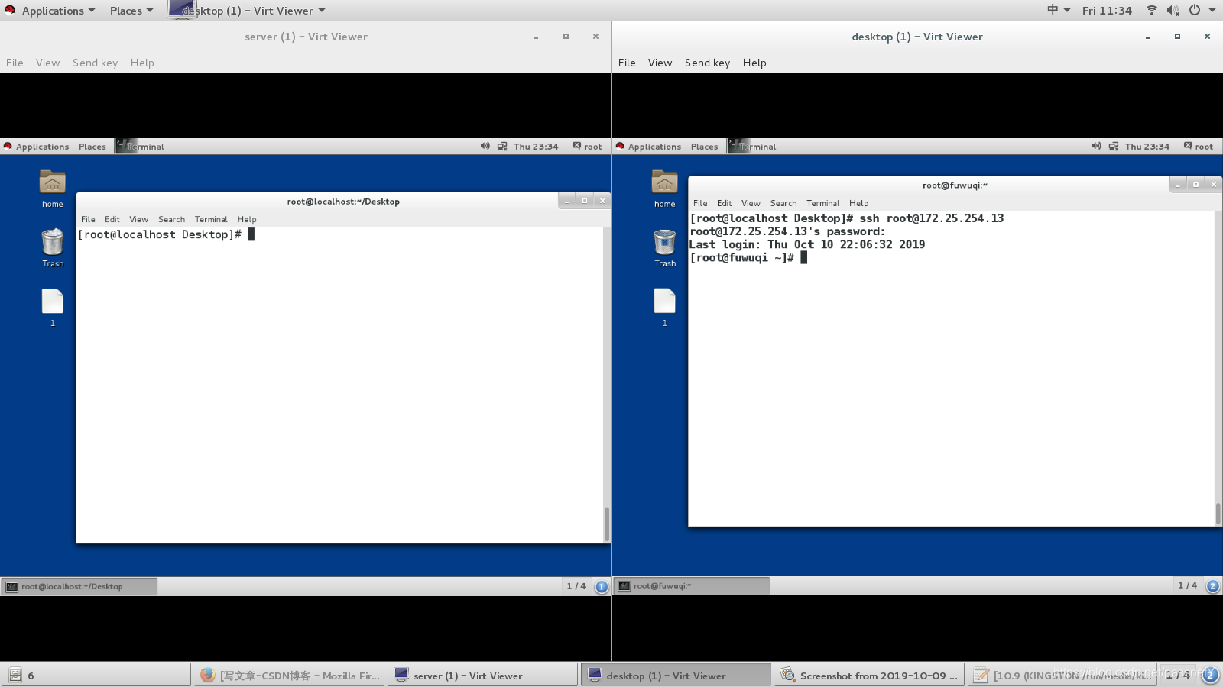Open host volume icon in top bar
The width and height of the screenshot is (1223, 687).
(x=1173, y=10)
